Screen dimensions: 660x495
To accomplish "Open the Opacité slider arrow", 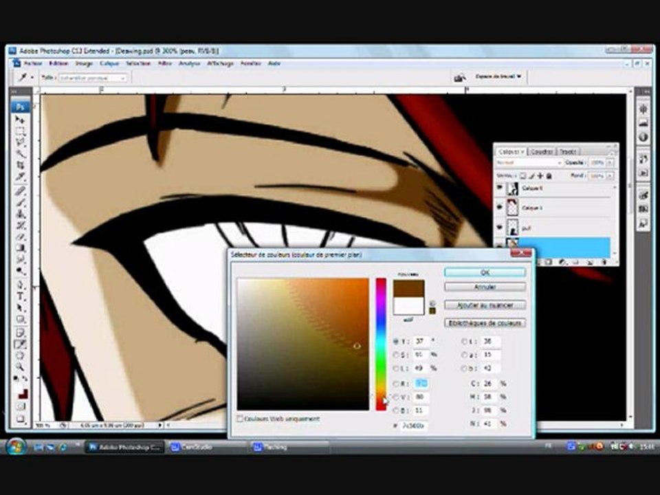I will (x=610, y=162).
